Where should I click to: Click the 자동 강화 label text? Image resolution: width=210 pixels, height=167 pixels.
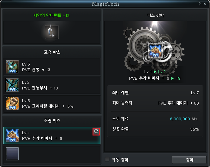click(120, 159)
